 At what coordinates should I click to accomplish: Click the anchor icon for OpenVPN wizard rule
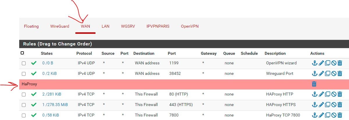[x=314, y=63]
